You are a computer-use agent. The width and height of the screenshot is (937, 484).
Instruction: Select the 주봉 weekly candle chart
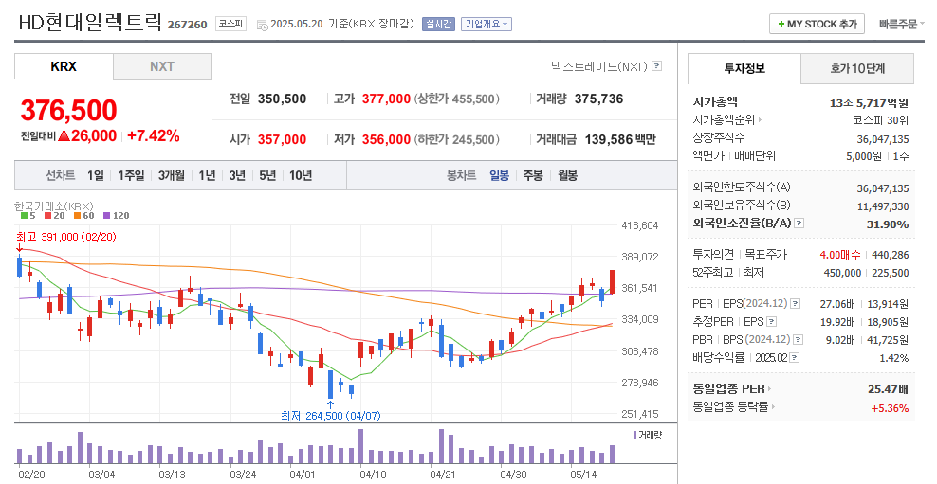click(533, 175)
